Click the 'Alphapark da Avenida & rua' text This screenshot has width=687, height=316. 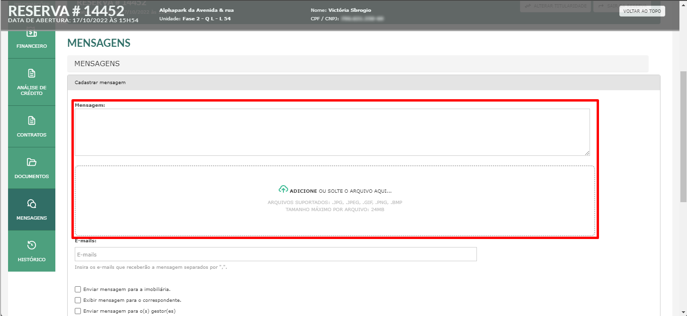point(196,10)
